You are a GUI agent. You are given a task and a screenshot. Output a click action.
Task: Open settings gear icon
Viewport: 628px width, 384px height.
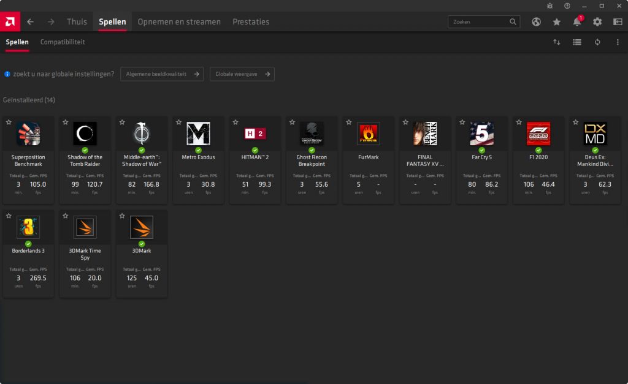(597, 22)
